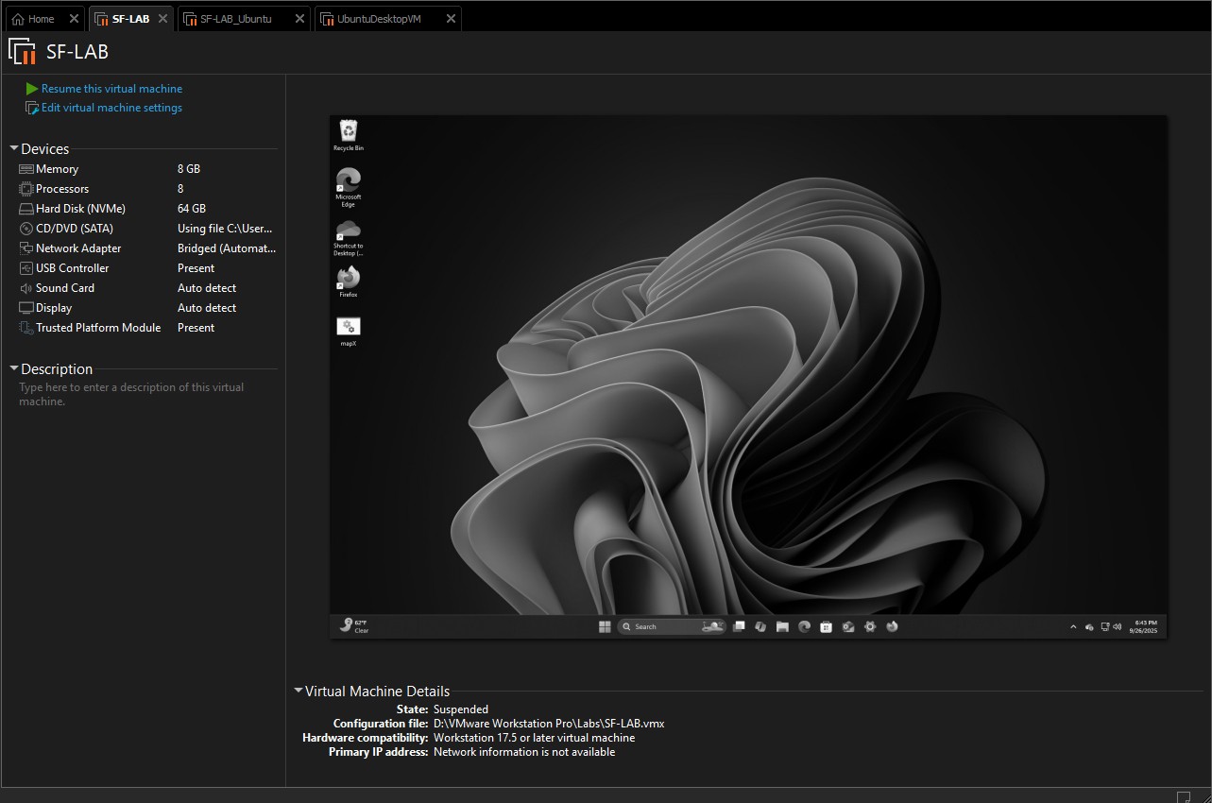Collapse the Description section

[14, 369]
